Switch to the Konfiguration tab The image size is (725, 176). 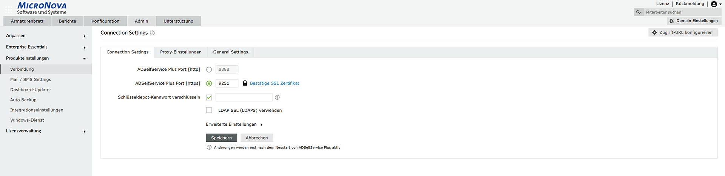105,21
